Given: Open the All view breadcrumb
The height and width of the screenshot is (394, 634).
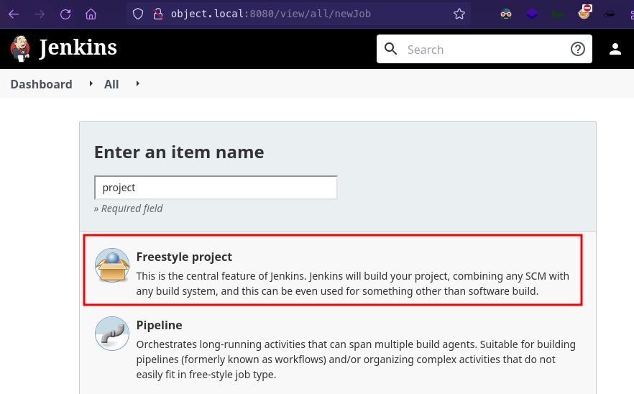Looking at the screenshot, I should (x=111, y=84).
